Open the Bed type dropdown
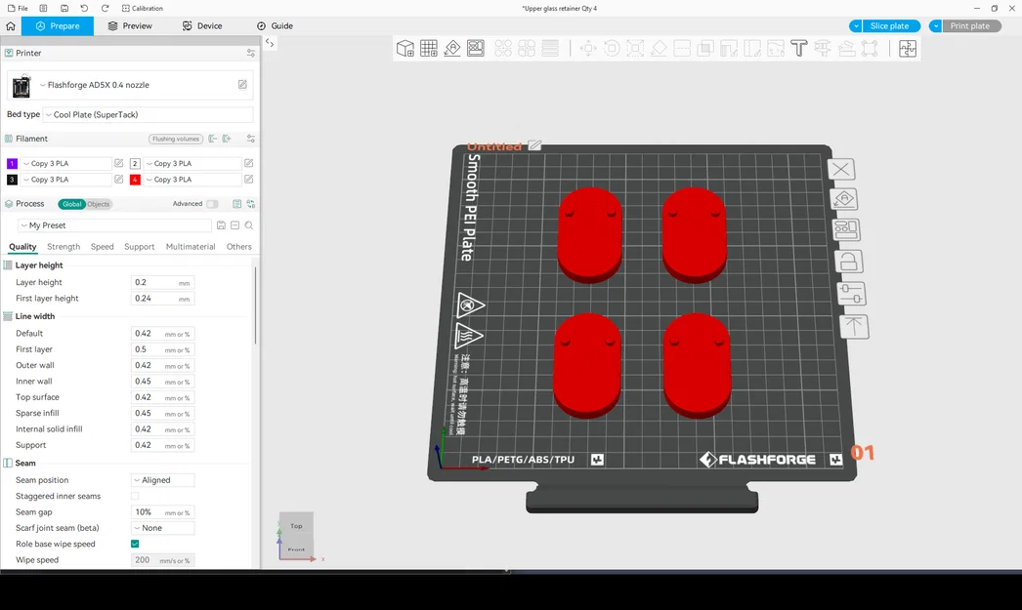The image size is (1022, 610). [148, 114]
